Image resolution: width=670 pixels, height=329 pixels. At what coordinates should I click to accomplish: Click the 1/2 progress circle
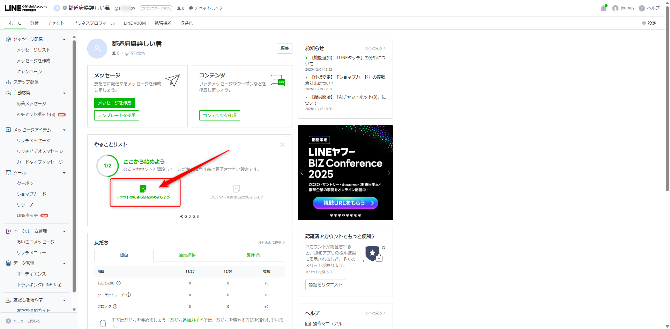(x=107, y=166)
